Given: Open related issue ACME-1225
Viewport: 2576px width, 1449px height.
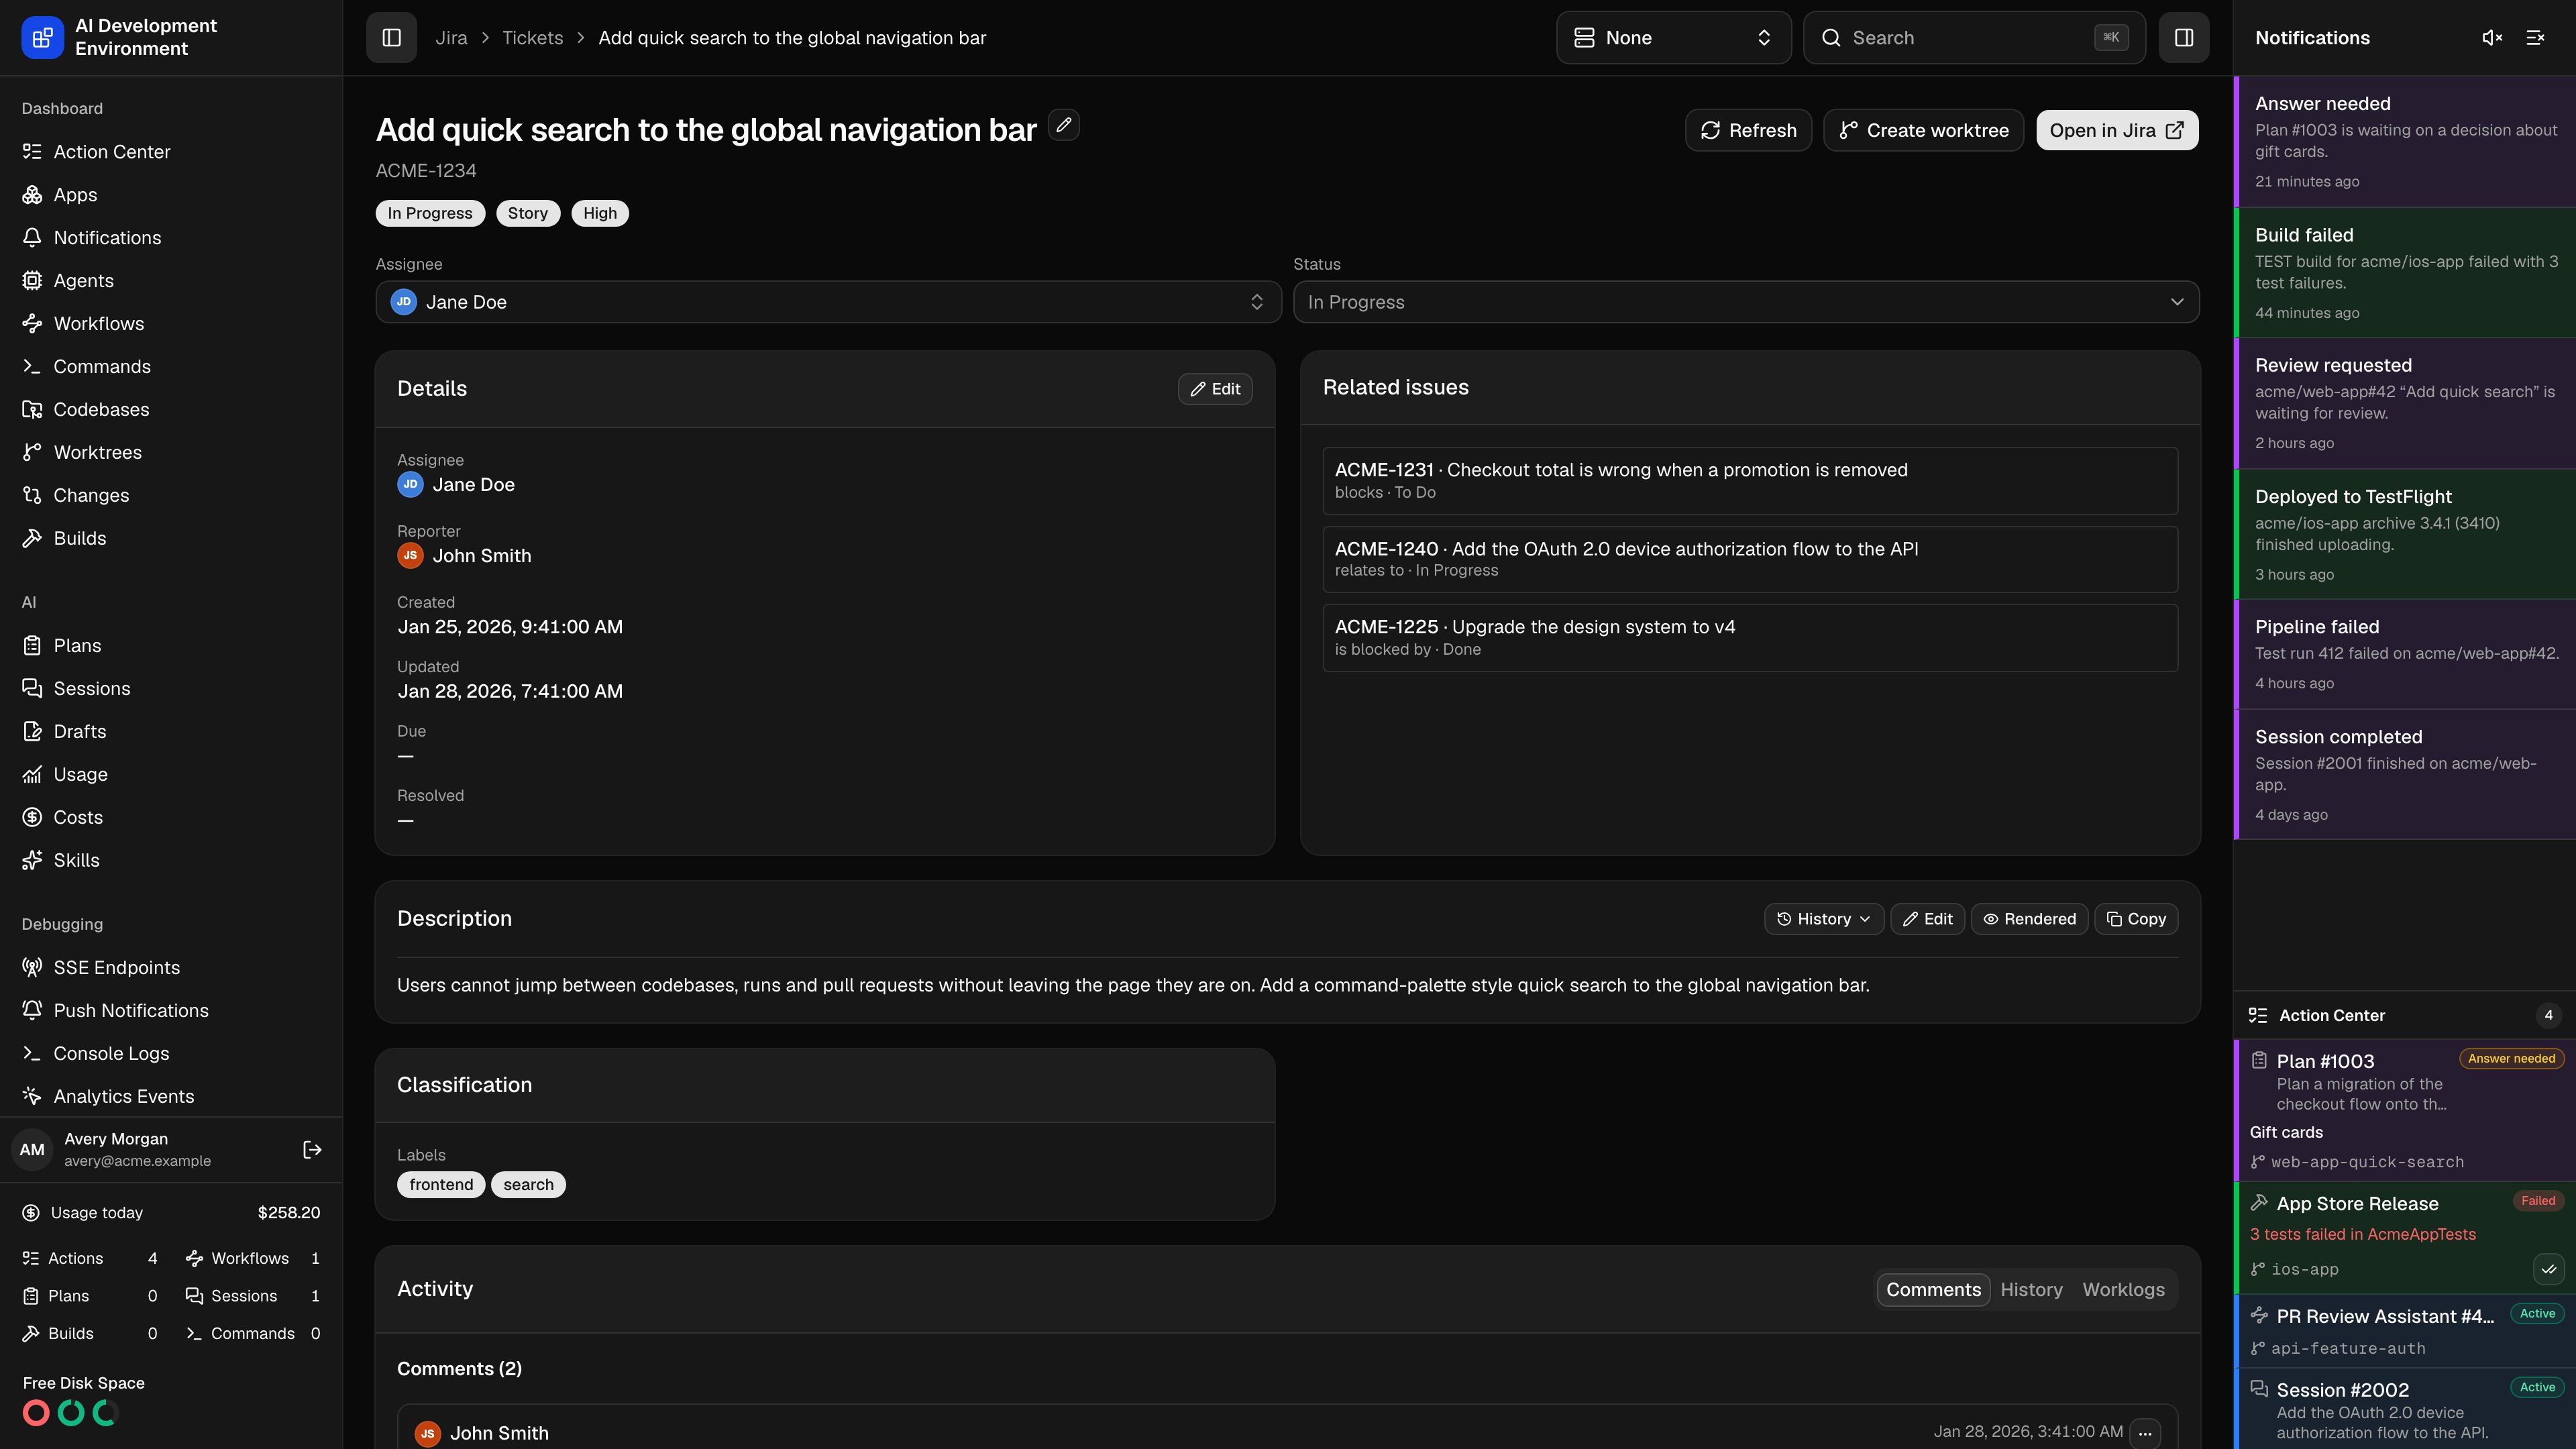Looking at the screenshot, I should click(1750, 638).
